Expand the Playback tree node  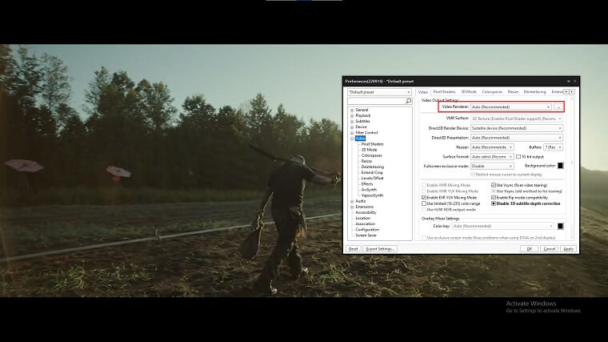click(x=352, y=115)
